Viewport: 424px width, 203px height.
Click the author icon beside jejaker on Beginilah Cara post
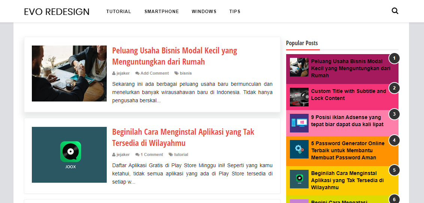114,154
